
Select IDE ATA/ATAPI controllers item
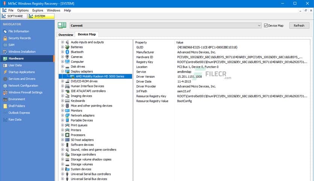click(88, 91)
